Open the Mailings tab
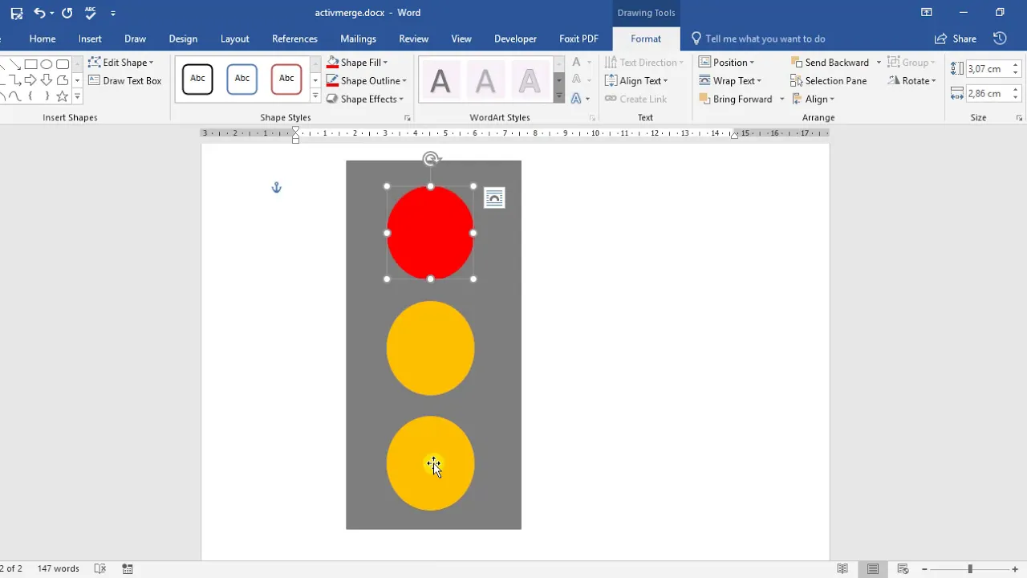 click(x=358, y=39)
